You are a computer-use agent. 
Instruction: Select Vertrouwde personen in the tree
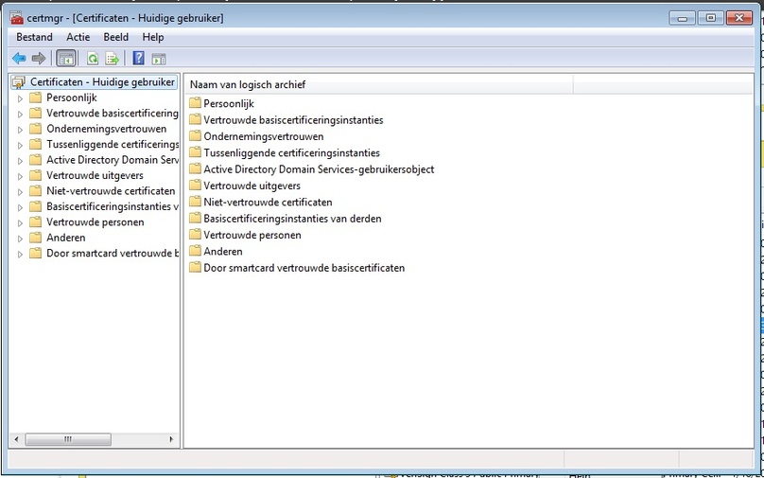point(95,221)
